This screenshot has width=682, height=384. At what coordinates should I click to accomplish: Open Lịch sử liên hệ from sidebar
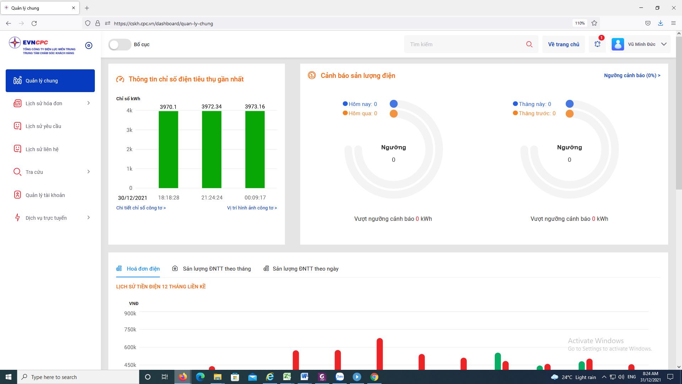(42, 149)
